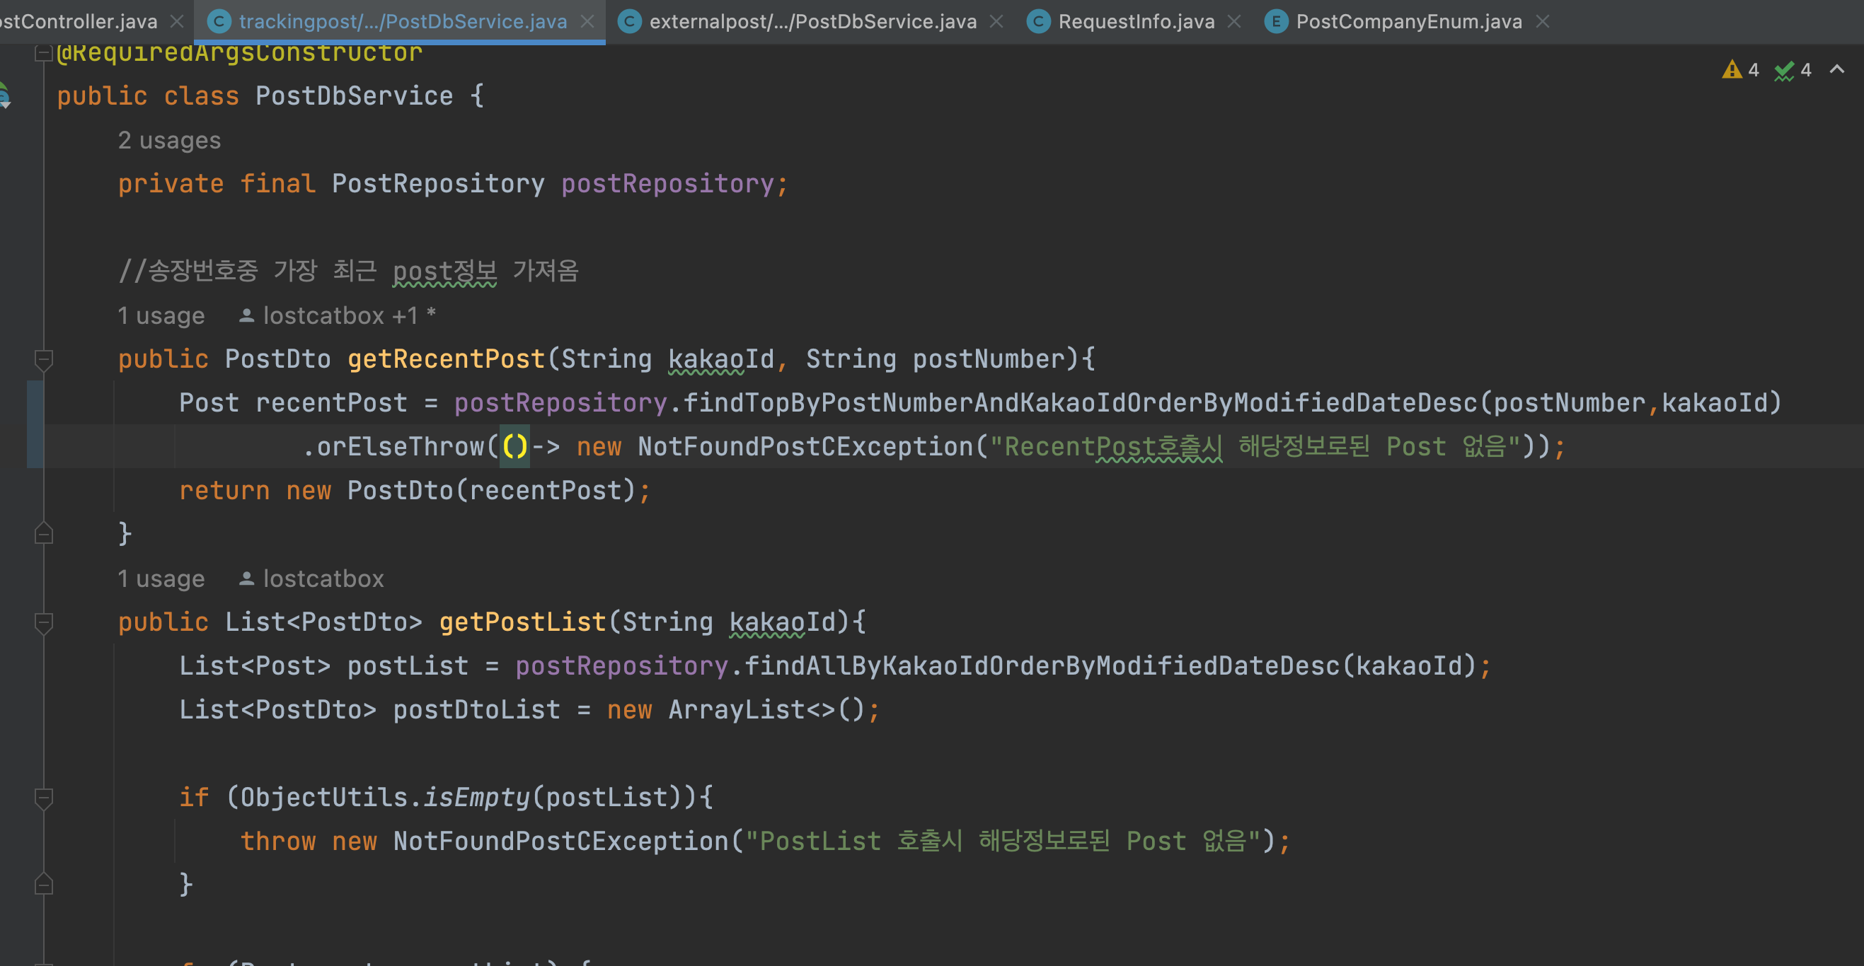
Task: Click the class icon on RequestInfo.java tab
Action: click(x=1038, y=22)
